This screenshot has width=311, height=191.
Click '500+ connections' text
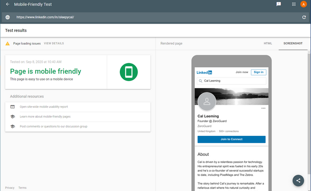pyautogui.click(x=229, y=131)
